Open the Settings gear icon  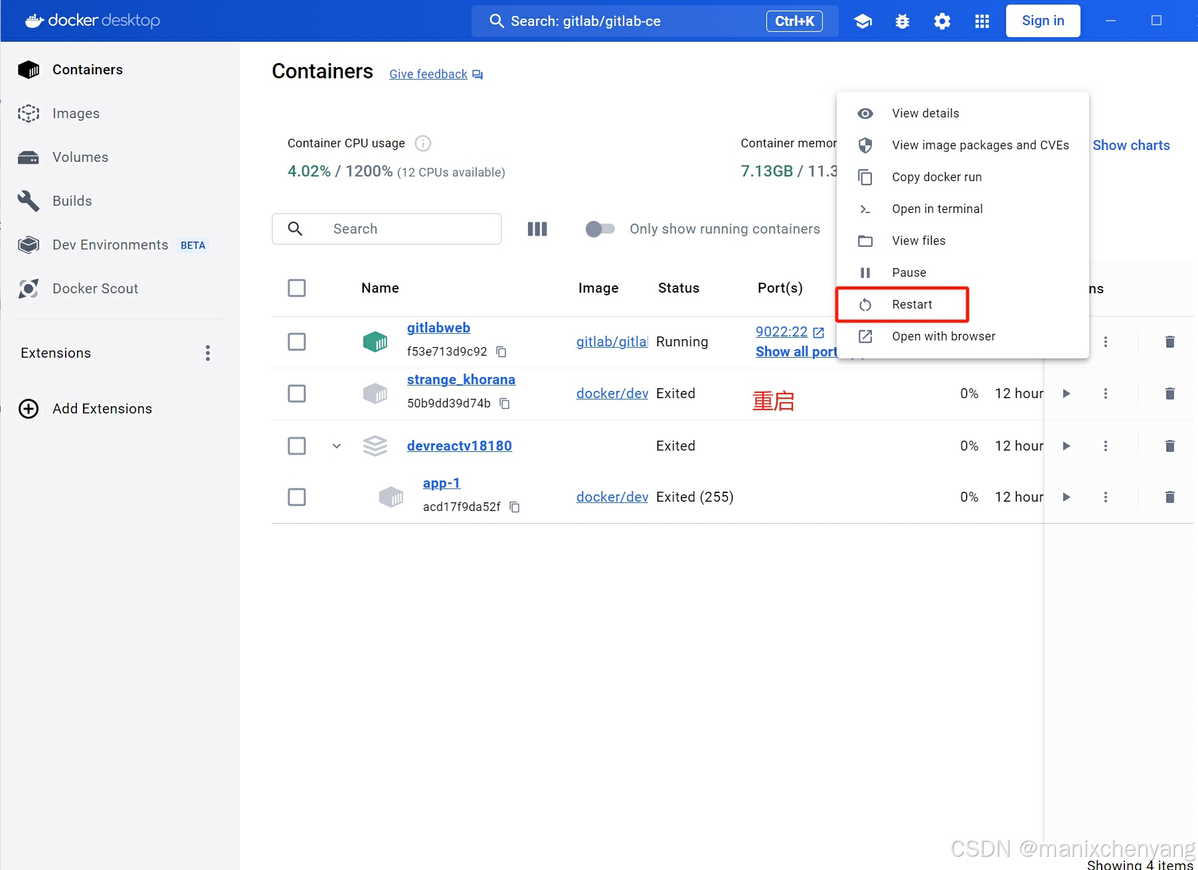coord(942,21)
